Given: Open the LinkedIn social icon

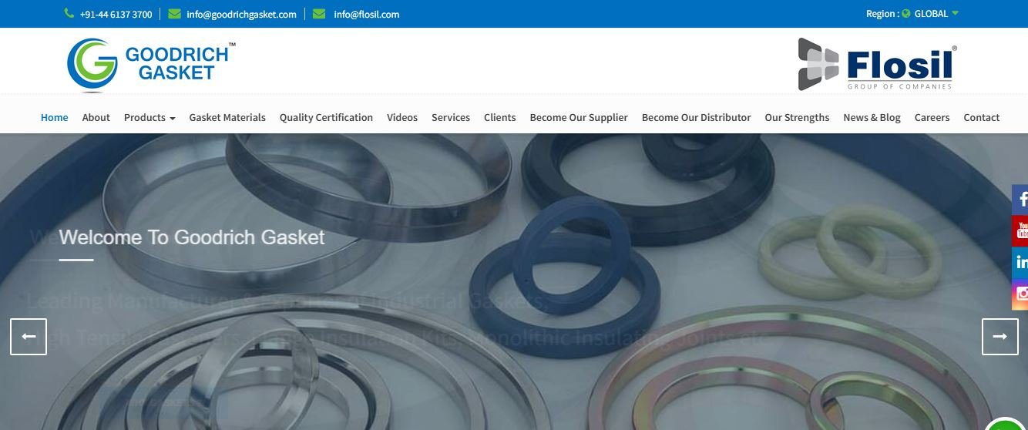Looking at the screenshot, I should pyautogui.click(x=1020, y=263).
